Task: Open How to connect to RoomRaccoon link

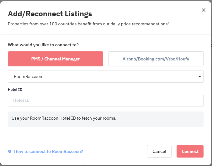Action: [49, 151]
